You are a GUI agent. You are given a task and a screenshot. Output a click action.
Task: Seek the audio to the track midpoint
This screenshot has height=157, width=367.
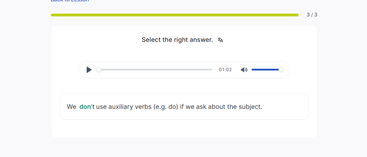pos(155,70)
